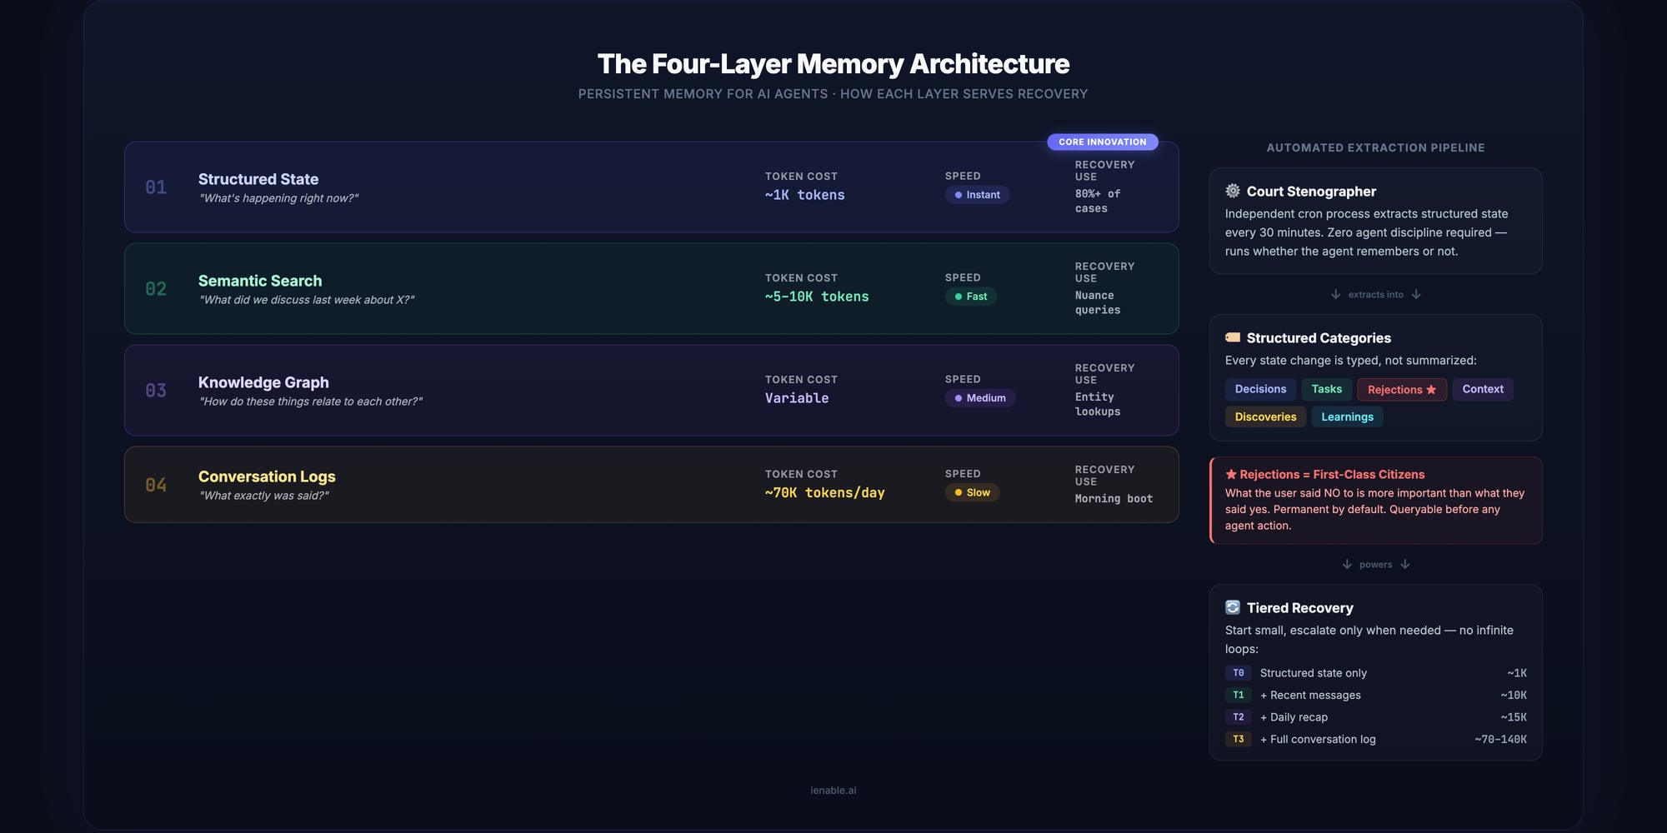
Task: Select the Decisions category chip
Action: click(1260, 389)
